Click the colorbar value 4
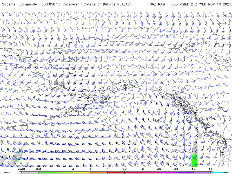This screenshot has height=174, width=232. click(90, 169)
